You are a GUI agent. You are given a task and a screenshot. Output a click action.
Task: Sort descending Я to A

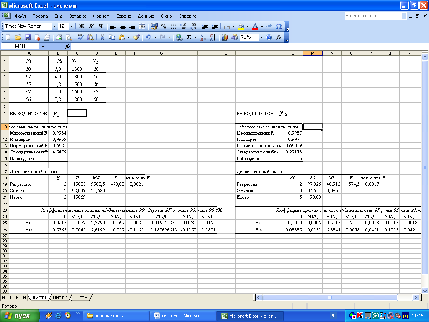pyautogui.click(x=213, y=37)
